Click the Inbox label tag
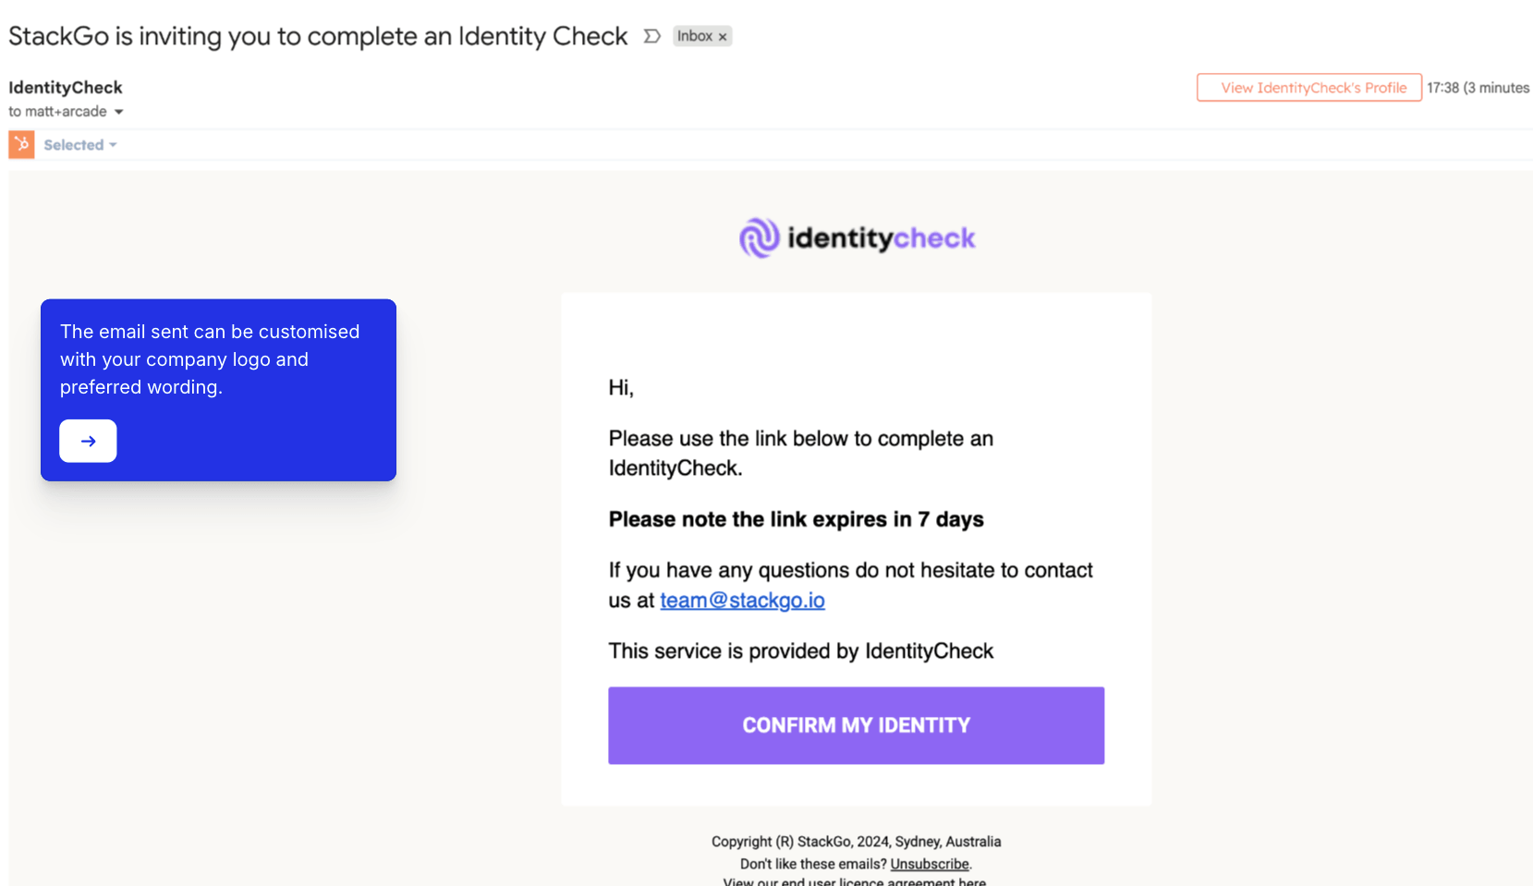Screen dimensions: 1533x886 (x=694, y=36)
